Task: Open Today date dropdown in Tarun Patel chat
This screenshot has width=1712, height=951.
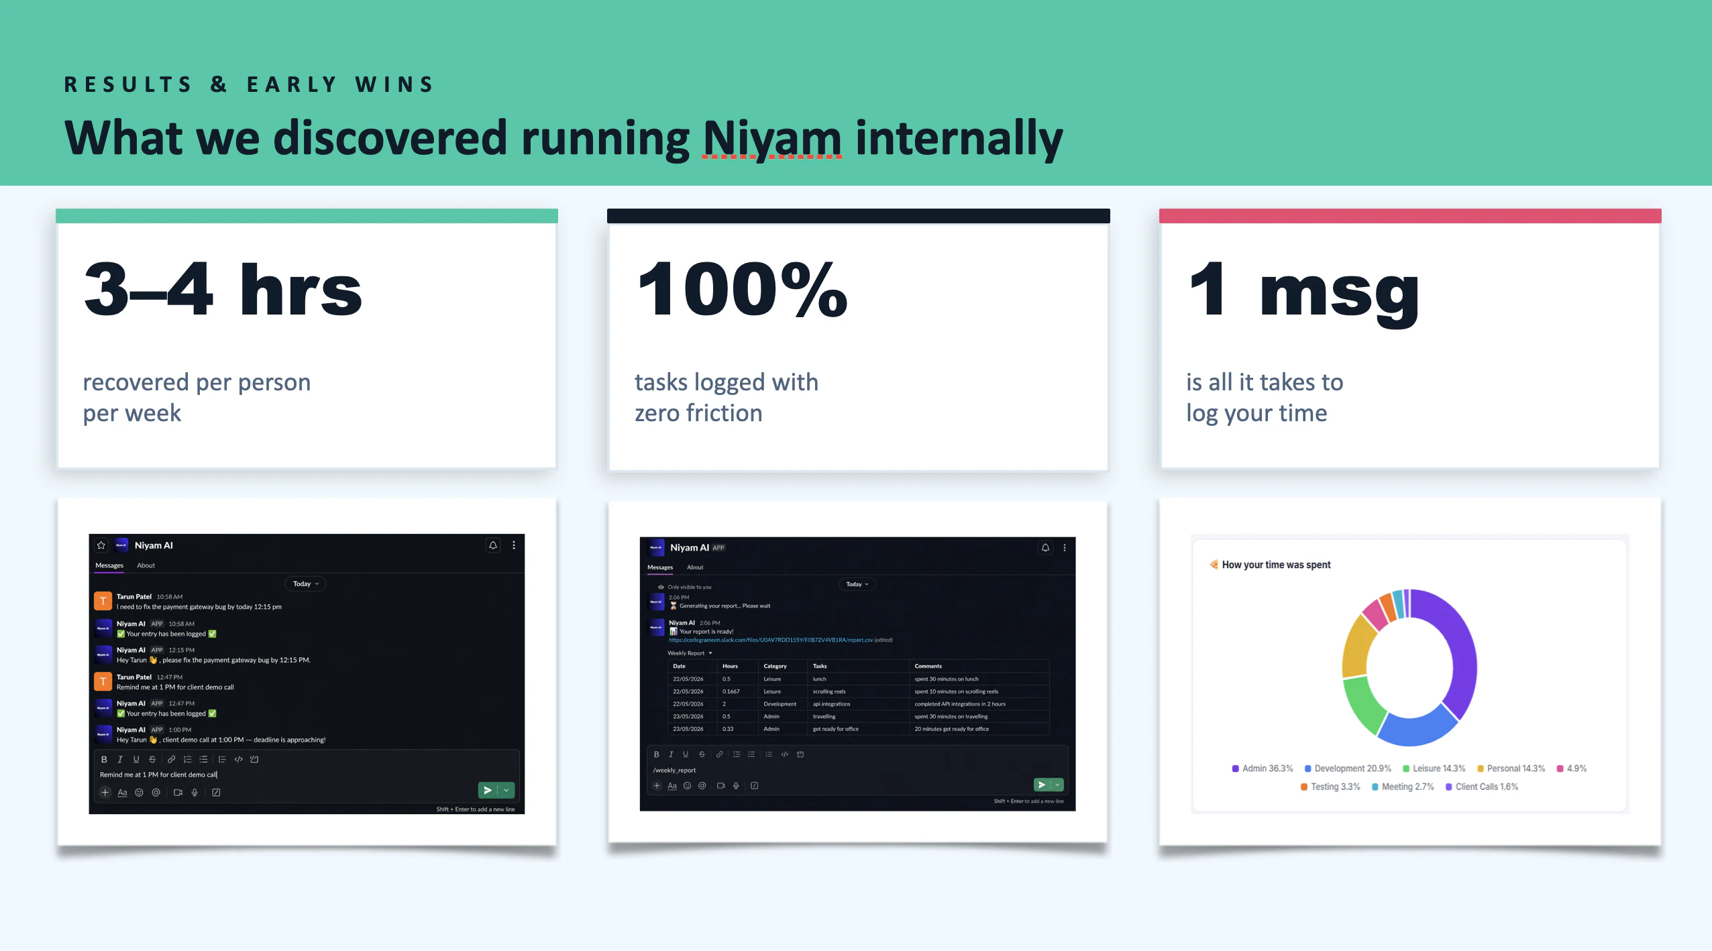Action: pos(306,583)
